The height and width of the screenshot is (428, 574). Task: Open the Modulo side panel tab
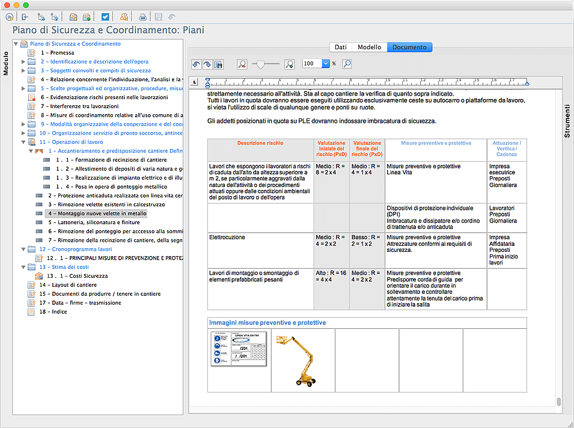(6, 63)
